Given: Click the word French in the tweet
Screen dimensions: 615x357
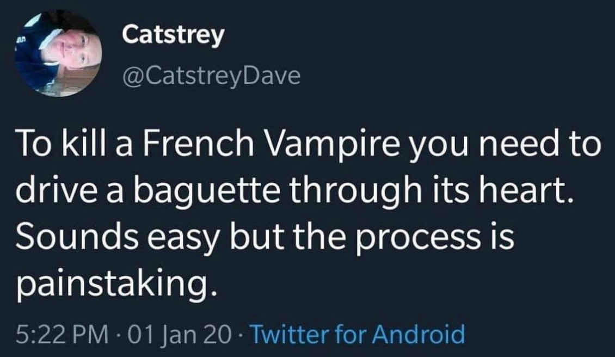Looking at the screenshot, I should point(198,144).
